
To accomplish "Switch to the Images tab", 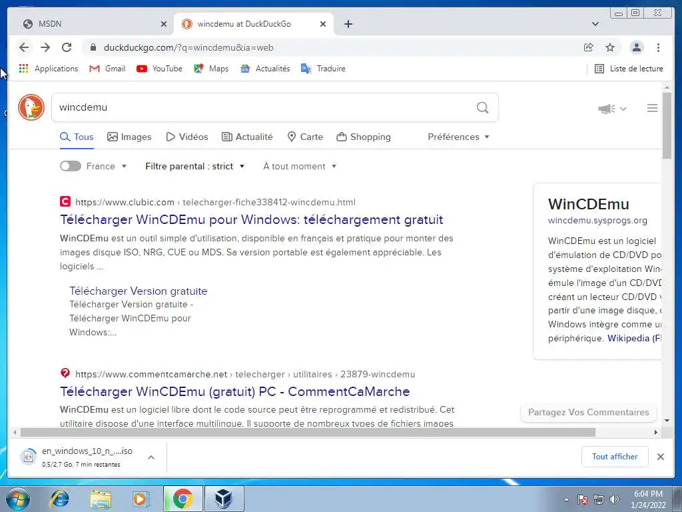I will coord(129,137).
